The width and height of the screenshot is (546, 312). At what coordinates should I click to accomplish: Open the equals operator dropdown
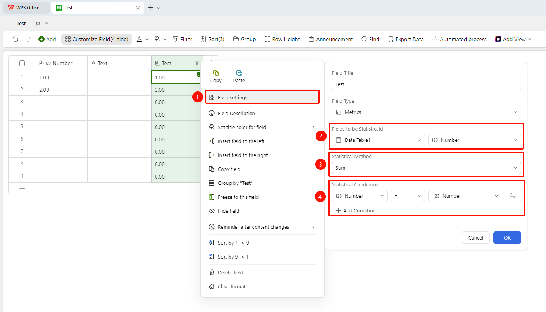pyautogui.click(x=408, y=196)
